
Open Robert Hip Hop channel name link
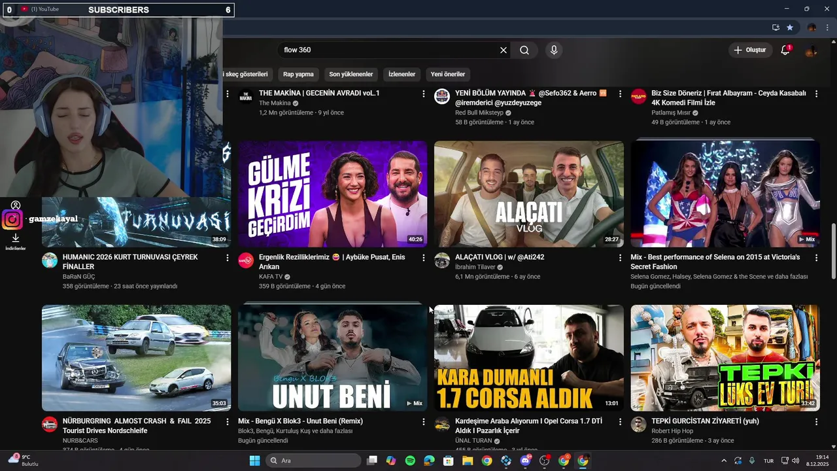(672, 431)
